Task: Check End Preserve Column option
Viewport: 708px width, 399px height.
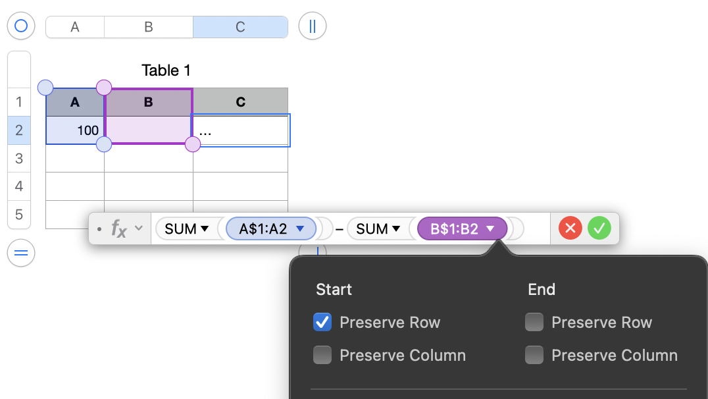Action: [x=534, y=356]
